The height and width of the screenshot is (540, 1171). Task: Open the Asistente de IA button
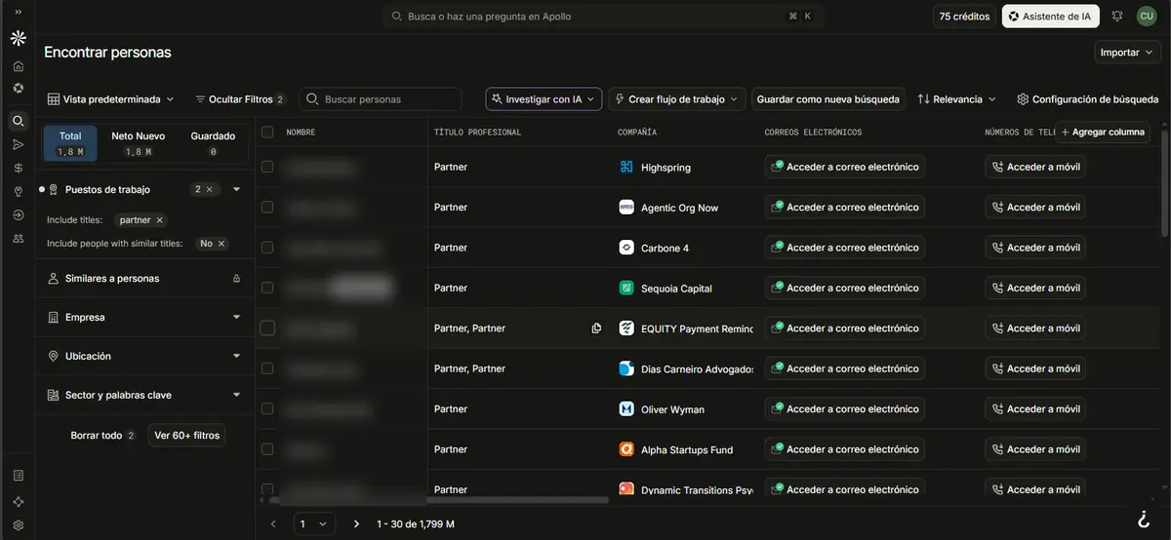[x=1051, y=17]
